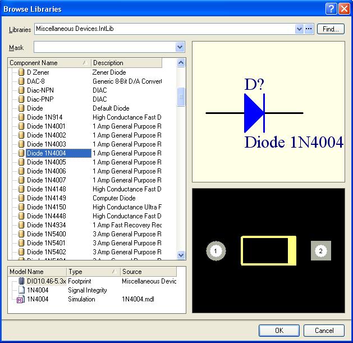This screenshot has height=343, width=353.
Task: Open the Mask dropdown arrow
Action: [x=180, y=47]
